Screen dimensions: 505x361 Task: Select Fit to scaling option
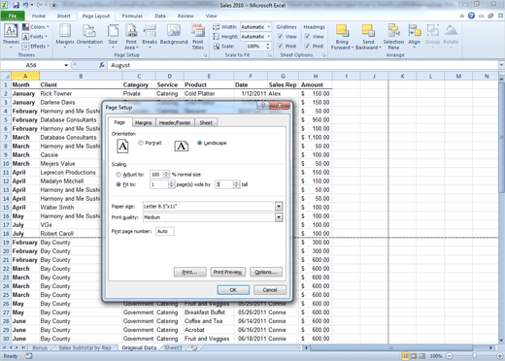[118, 184]
